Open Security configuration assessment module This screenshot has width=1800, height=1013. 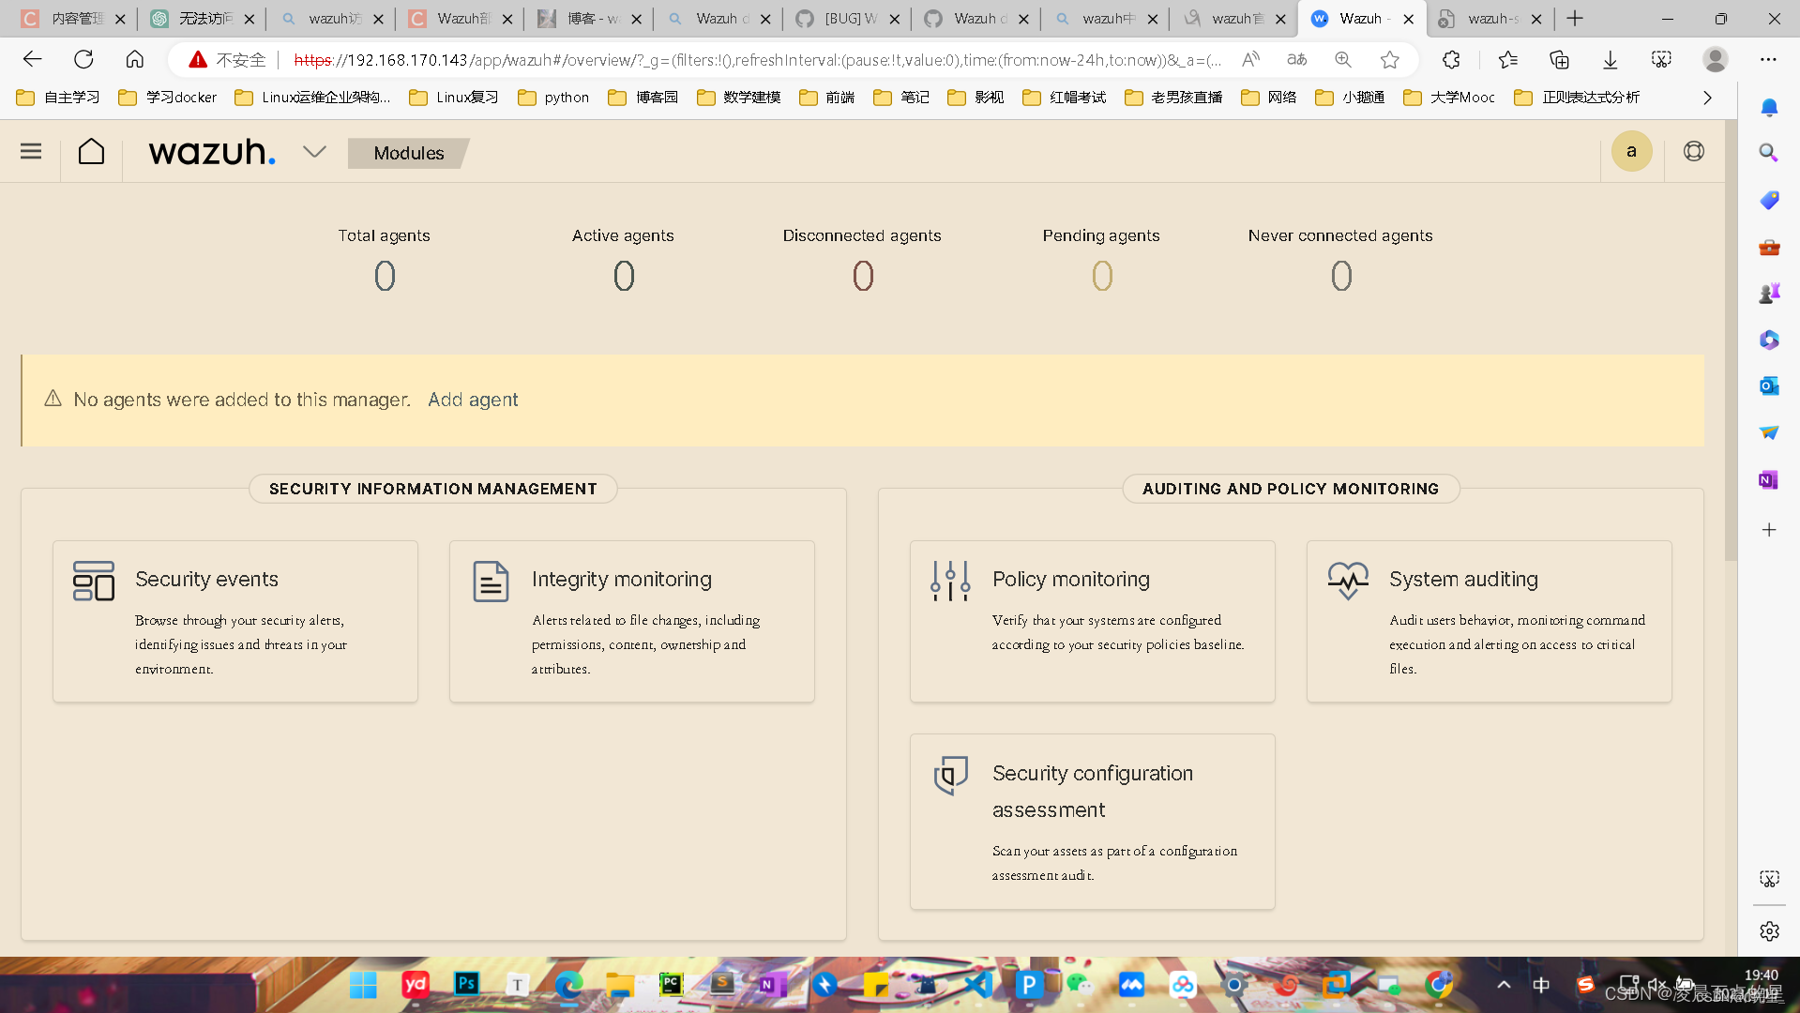[1093, 822]
